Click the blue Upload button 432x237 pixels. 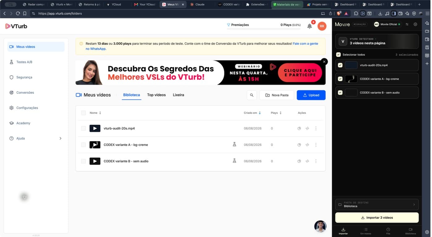pyautogui.click(x=311, y=95)
